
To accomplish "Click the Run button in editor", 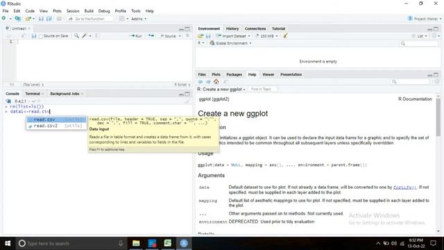I will tap(136, 36).
